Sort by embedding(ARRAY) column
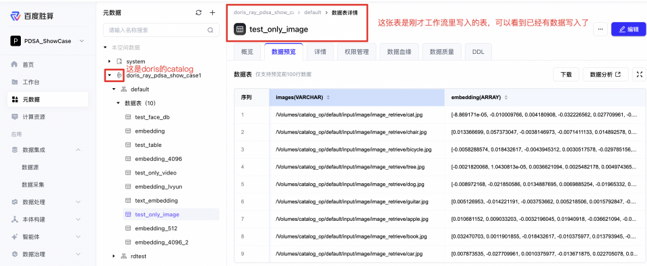 (x=506, y=98)
